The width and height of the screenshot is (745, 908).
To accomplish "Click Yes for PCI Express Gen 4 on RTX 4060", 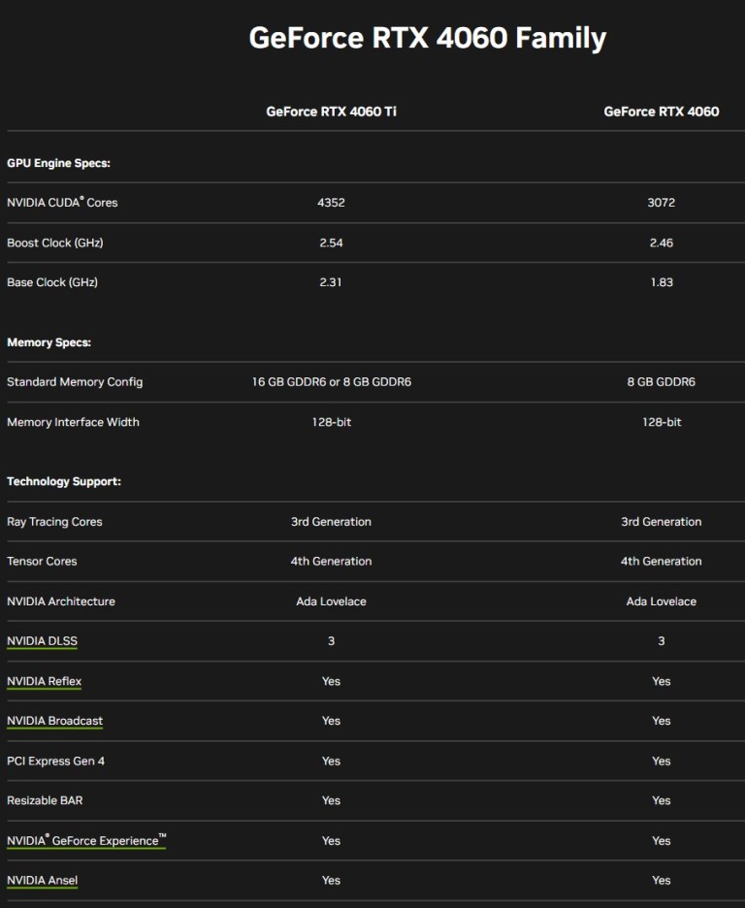I will tap(661, 761).
